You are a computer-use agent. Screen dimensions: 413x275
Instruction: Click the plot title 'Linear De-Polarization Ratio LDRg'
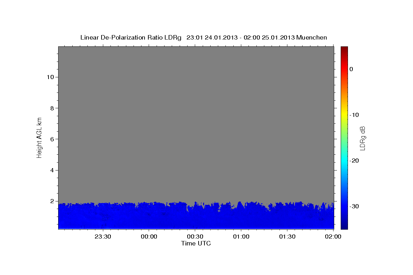click(x=131, y=37)
